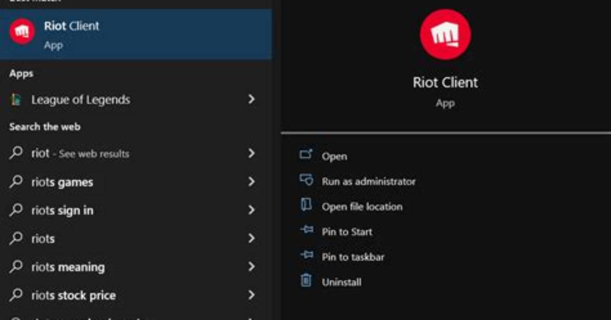
Task: Expand the 'riots games' arrow
Action: click(x=252, y=181)
